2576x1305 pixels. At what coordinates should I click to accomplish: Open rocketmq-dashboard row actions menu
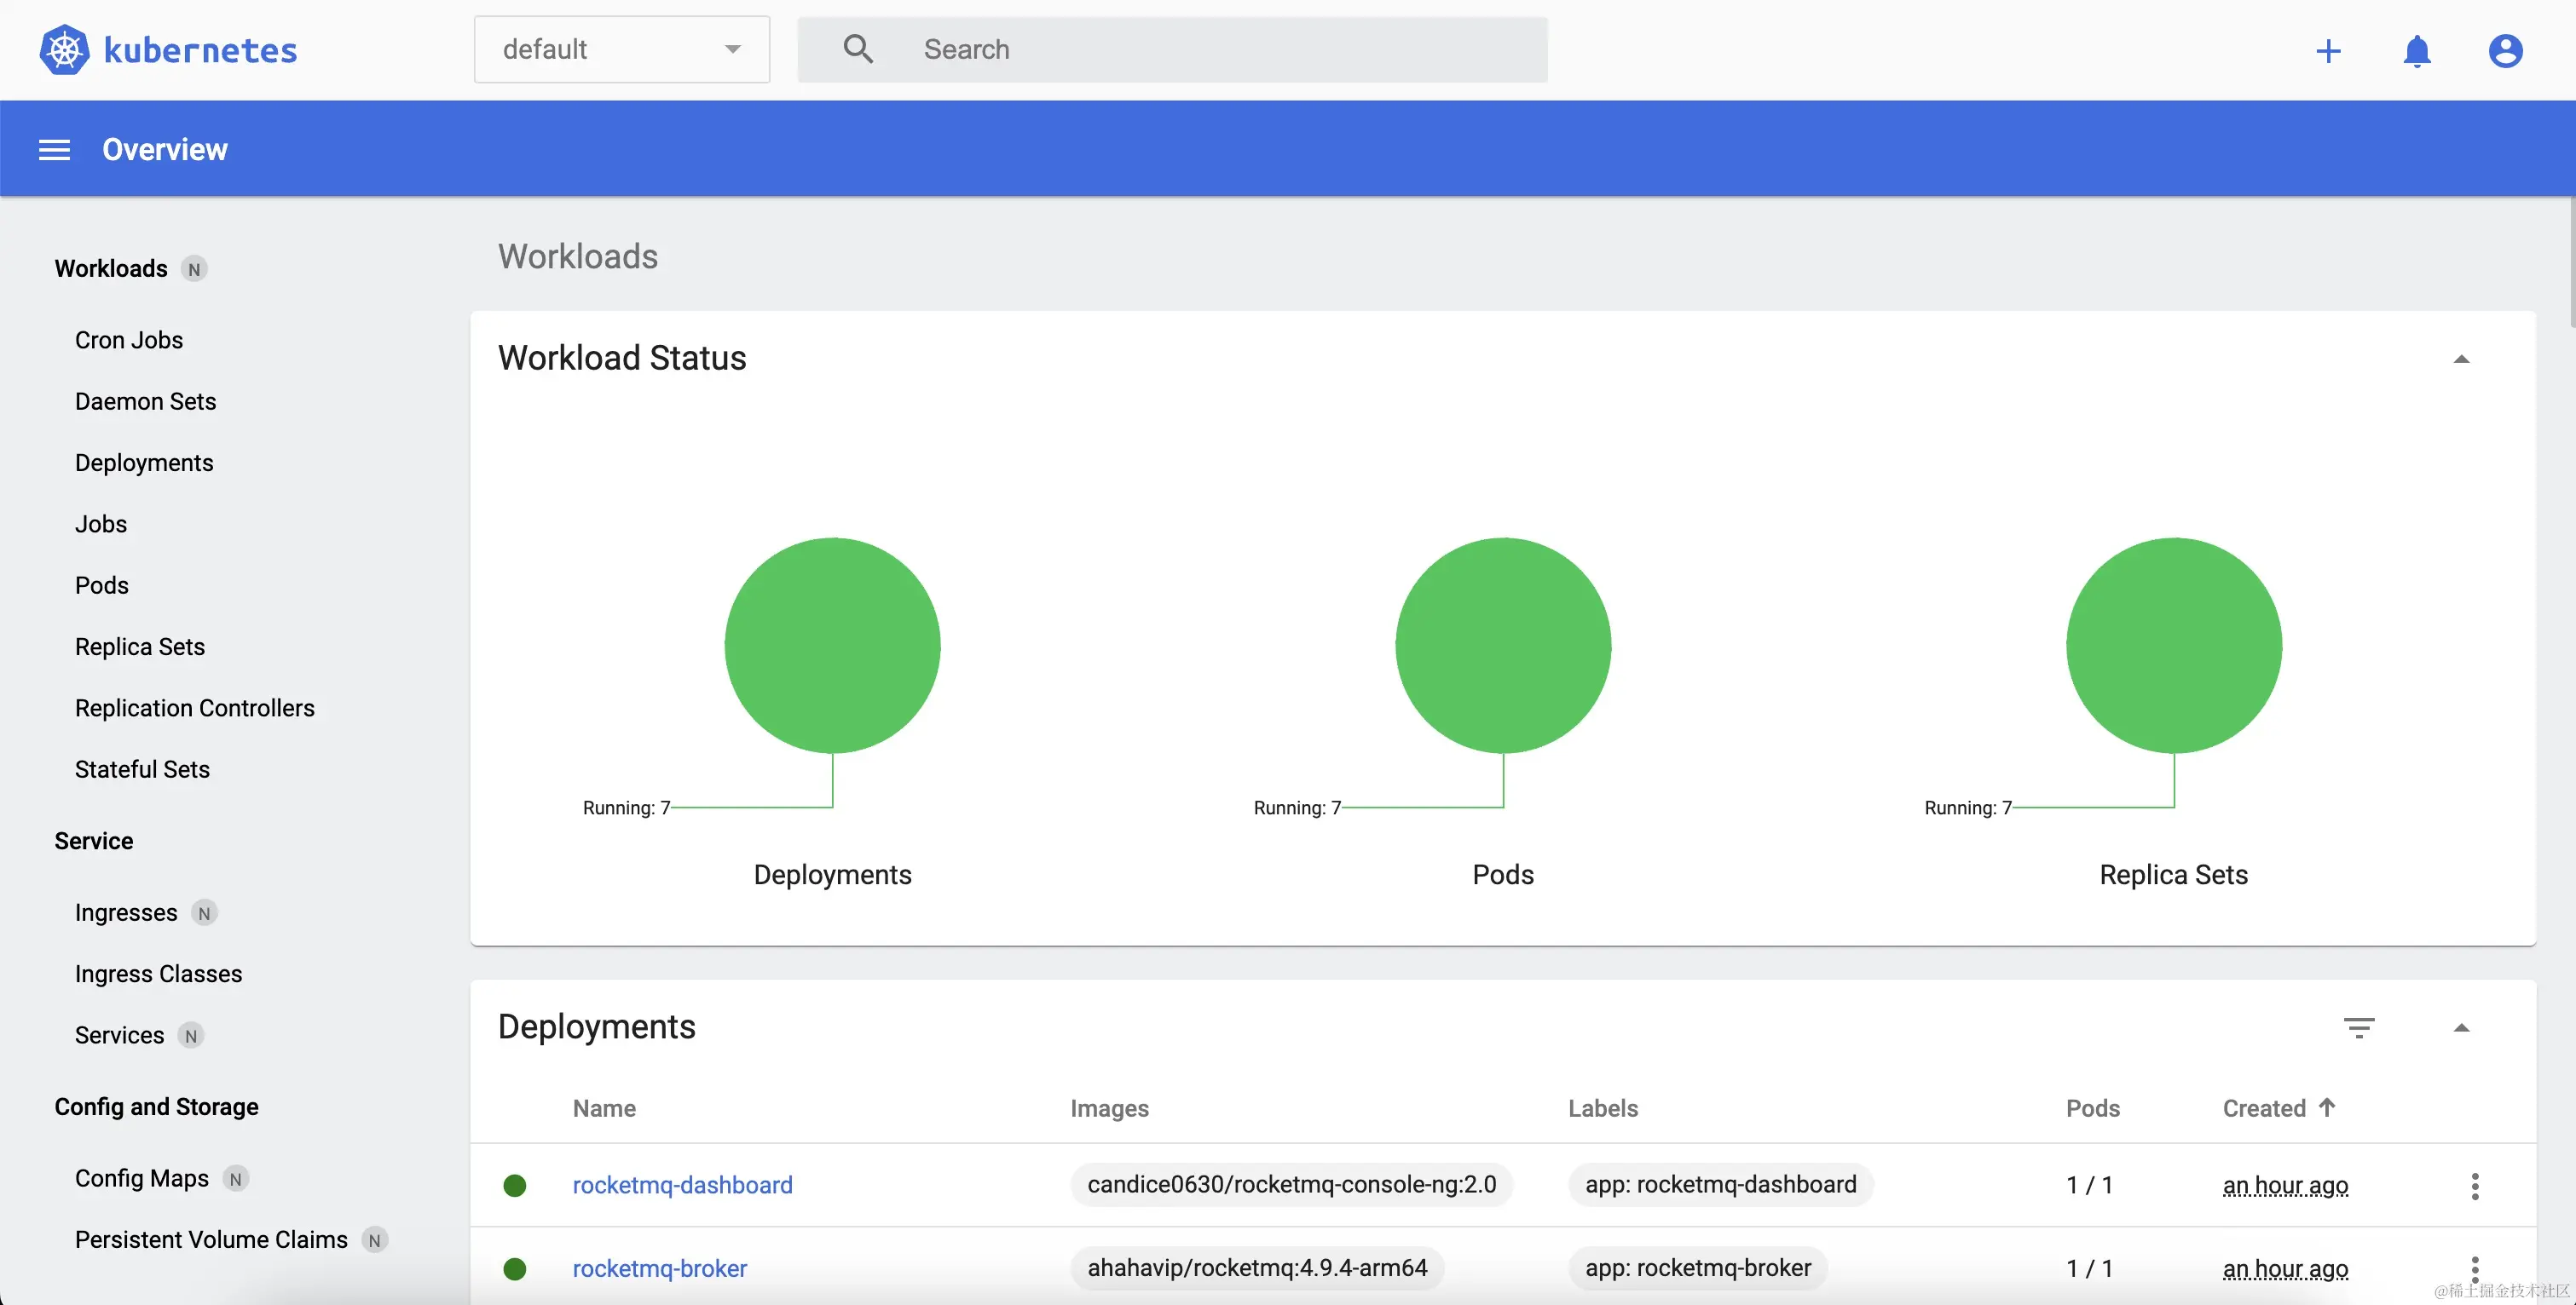(x=2475, y=1186)
